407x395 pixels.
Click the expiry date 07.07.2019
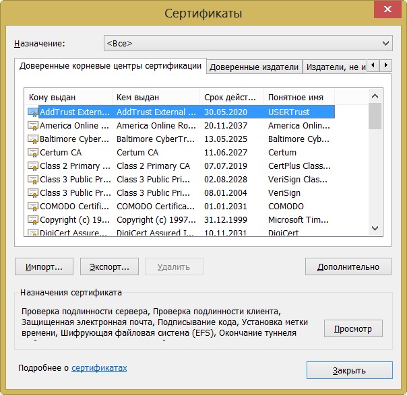pyautogui.click(x=226, y=166)
